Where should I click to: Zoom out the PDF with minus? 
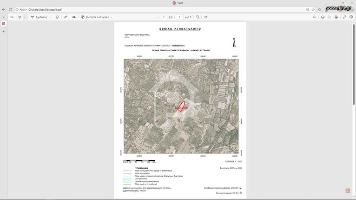tap(157, 17)
